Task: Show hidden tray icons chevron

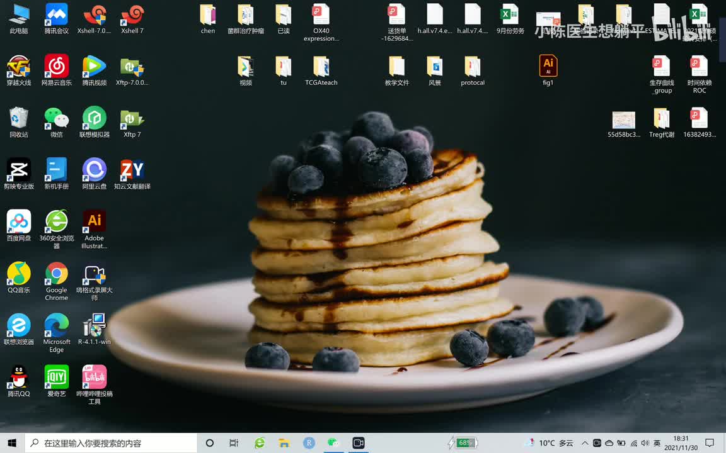Action: (585, 443)
